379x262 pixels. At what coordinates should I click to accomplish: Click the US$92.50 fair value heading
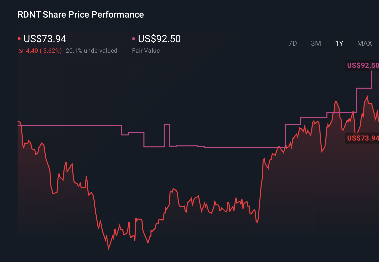(159, 39)
